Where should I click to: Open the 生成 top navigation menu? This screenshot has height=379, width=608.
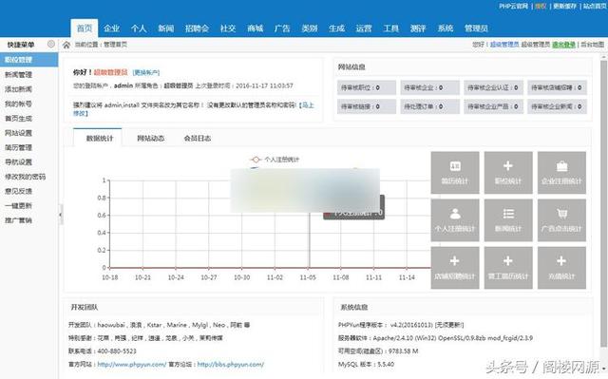[336, 28]
